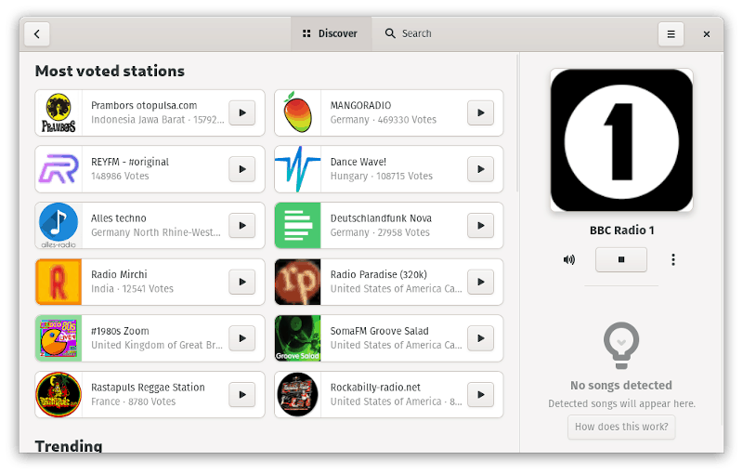Click the #1980s Zoom Pac-Man logo
Image resolution: width=743 pixels, height=474 pixels.
59,338
